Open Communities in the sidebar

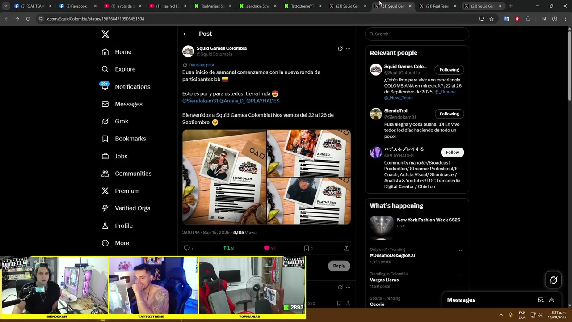(126, 174)
